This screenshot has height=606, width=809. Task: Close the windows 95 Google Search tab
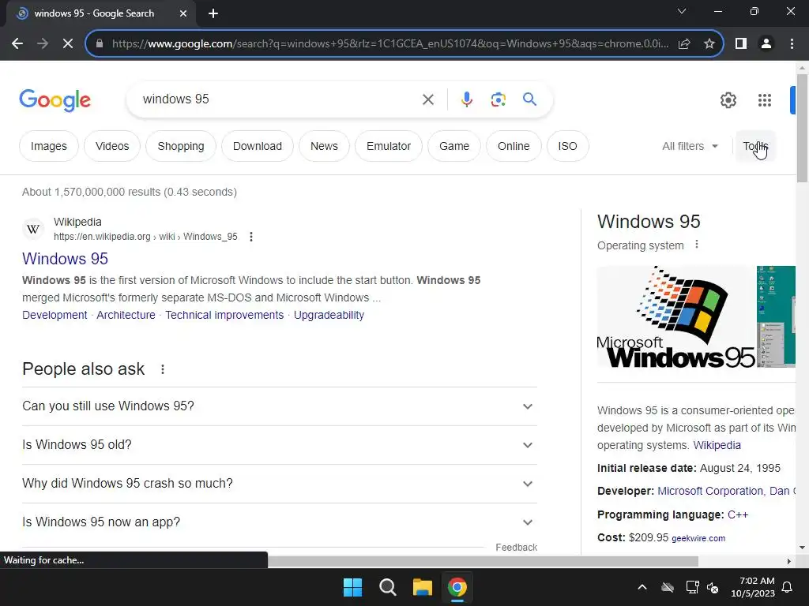183,14
